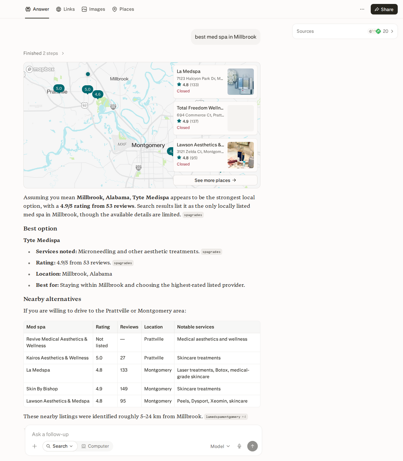Open the Search mode dropdown
The image size is (403, 461).
point(60,446)
